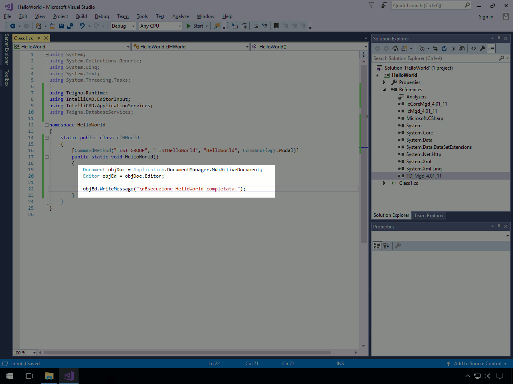Open the Tools menu
Viewport: 513px width, 384px height.
142,16
